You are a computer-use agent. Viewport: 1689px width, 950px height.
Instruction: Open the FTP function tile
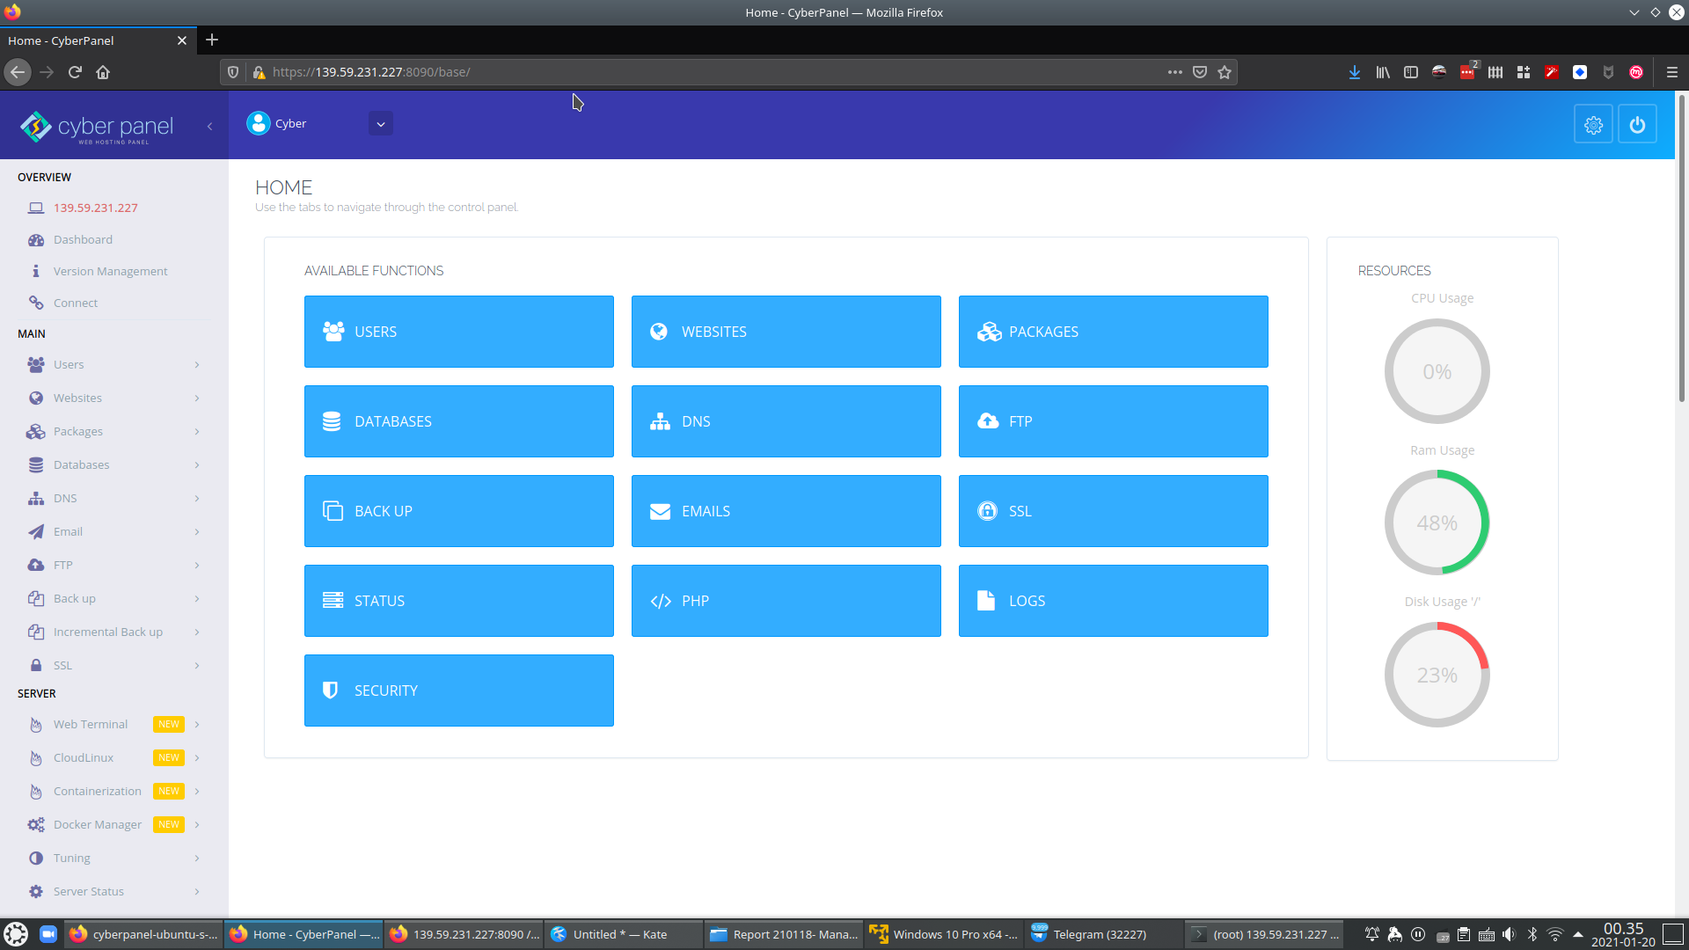1113,421
